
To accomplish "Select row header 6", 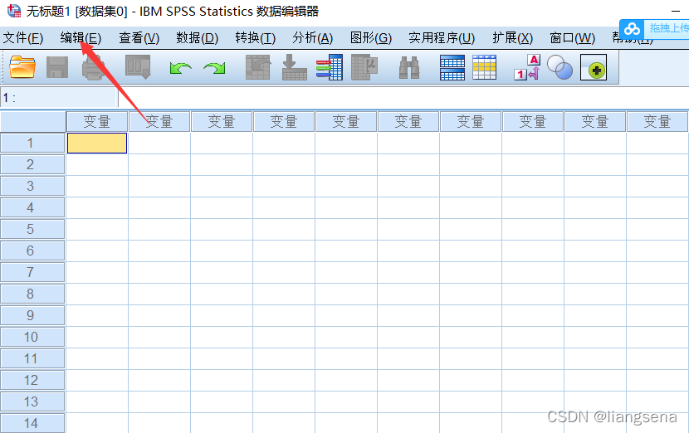I will point(32,251).
